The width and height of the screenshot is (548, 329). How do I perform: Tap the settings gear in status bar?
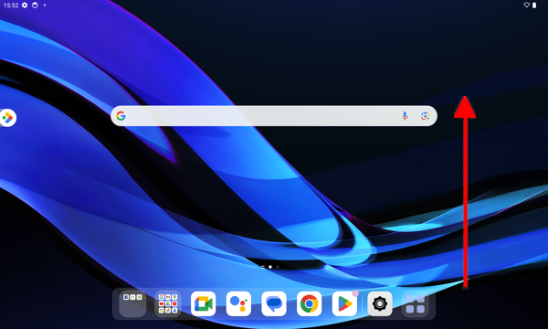point(25,5)
